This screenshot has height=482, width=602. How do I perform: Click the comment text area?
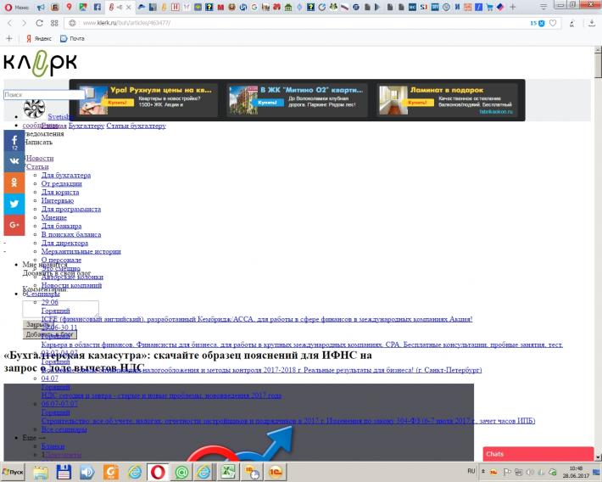61,309
